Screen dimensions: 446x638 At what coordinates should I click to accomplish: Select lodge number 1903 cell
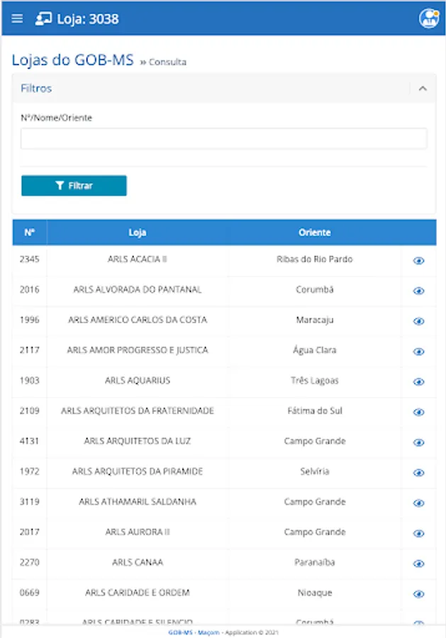(30, 381)
